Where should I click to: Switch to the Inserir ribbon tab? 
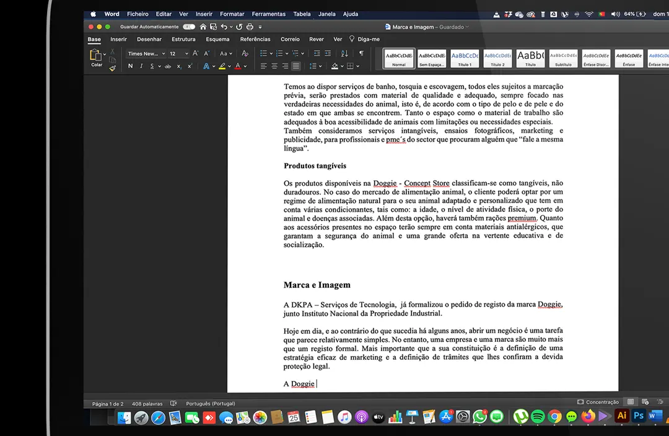[x=118, y=39]
